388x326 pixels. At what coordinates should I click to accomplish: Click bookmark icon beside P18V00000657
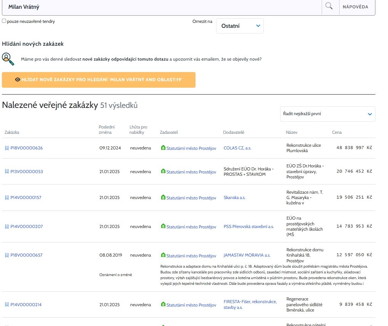6,255
